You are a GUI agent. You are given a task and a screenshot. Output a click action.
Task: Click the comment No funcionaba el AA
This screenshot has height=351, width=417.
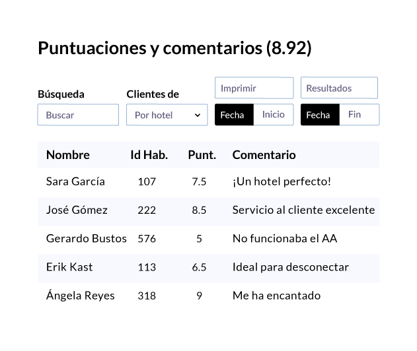[x=285, y=238]
